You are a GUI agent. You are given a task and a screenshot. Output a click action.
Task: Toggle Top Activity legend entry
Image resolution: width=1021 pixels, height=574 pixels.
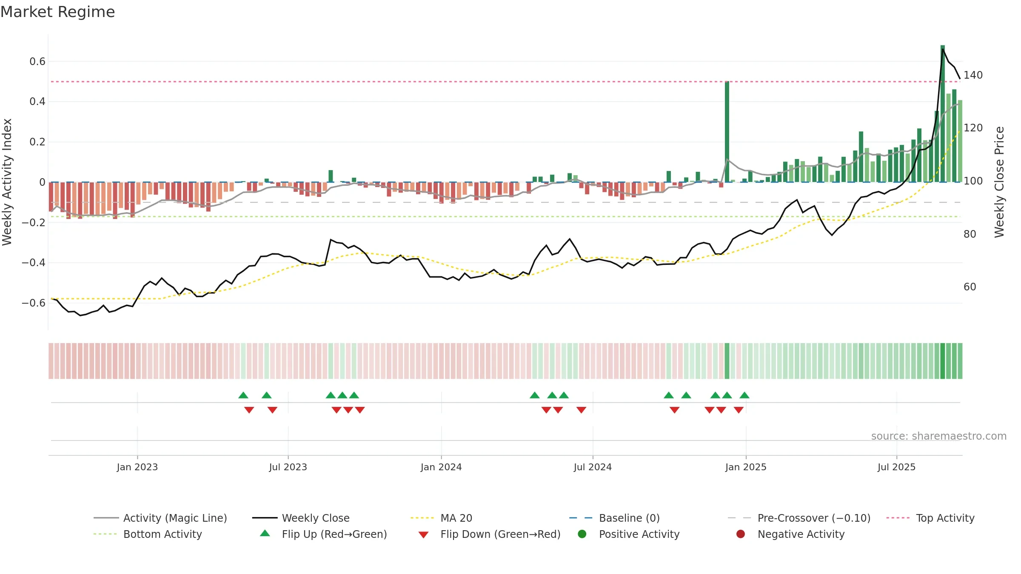(x=930, y=518)
